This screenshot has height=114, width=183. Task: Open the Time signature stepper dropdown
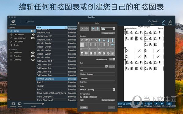[x=112, y=59]
